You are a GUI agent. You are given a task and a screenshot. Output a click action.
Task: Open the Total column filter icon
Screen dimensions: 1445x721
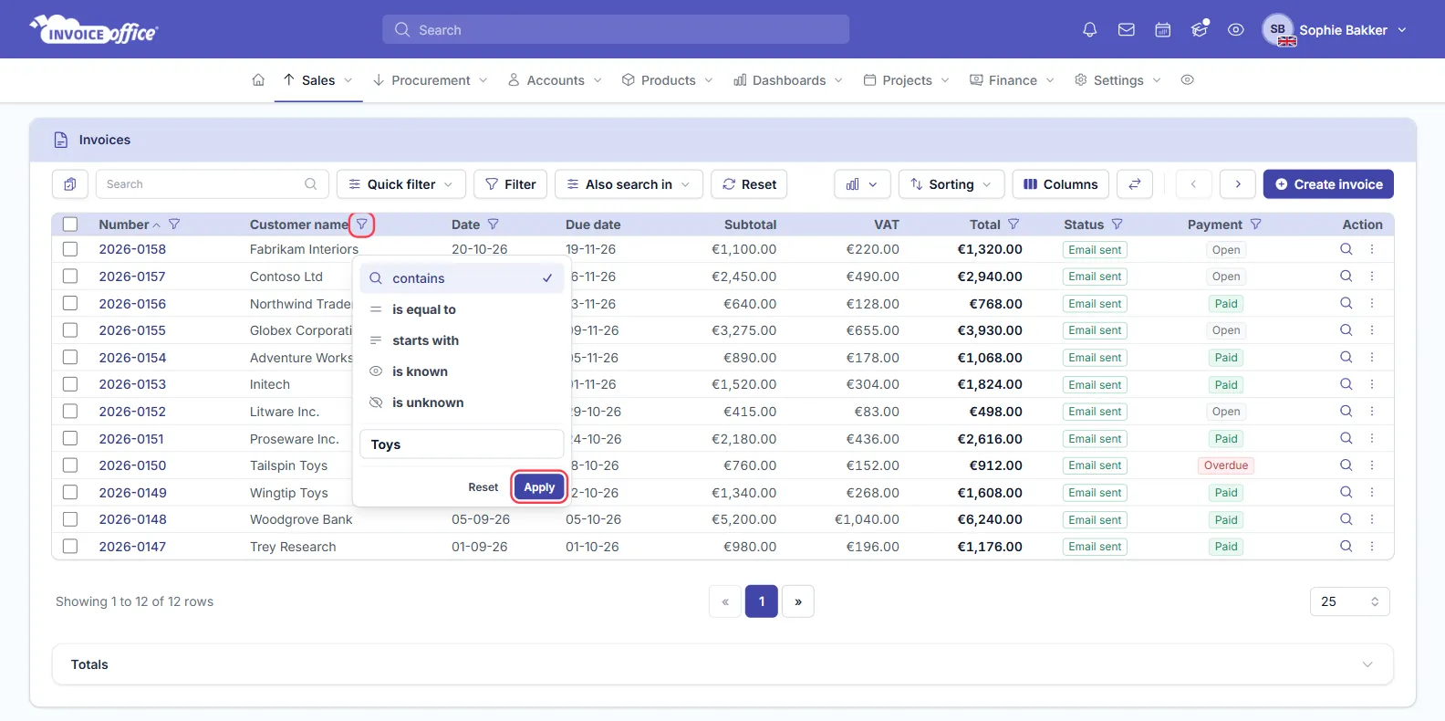coord(1014,225)
